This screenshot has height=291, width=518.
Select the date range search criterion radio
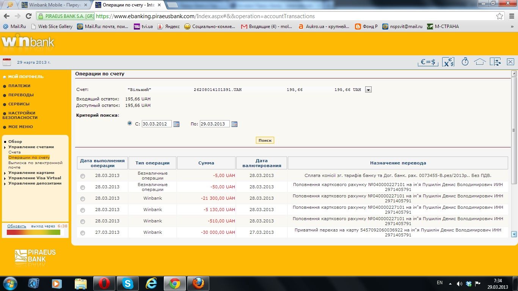click(x=130, y=123)
